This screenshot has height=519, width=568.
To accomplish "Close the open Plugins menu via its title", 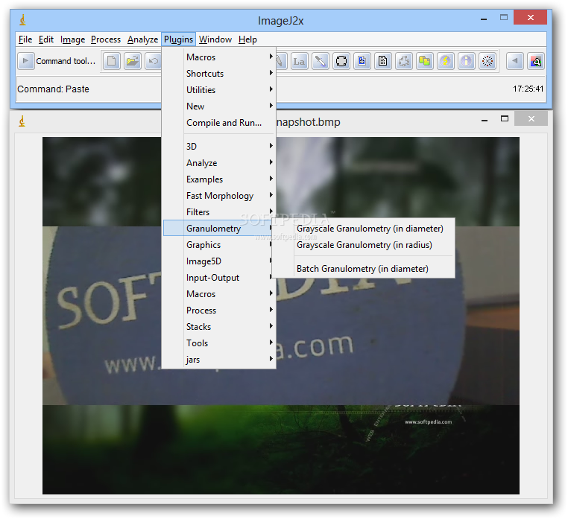I will tap(179, 39).
